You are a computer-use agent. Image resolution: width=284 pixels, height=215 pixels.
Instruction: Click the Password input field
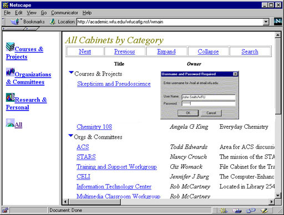209,103
